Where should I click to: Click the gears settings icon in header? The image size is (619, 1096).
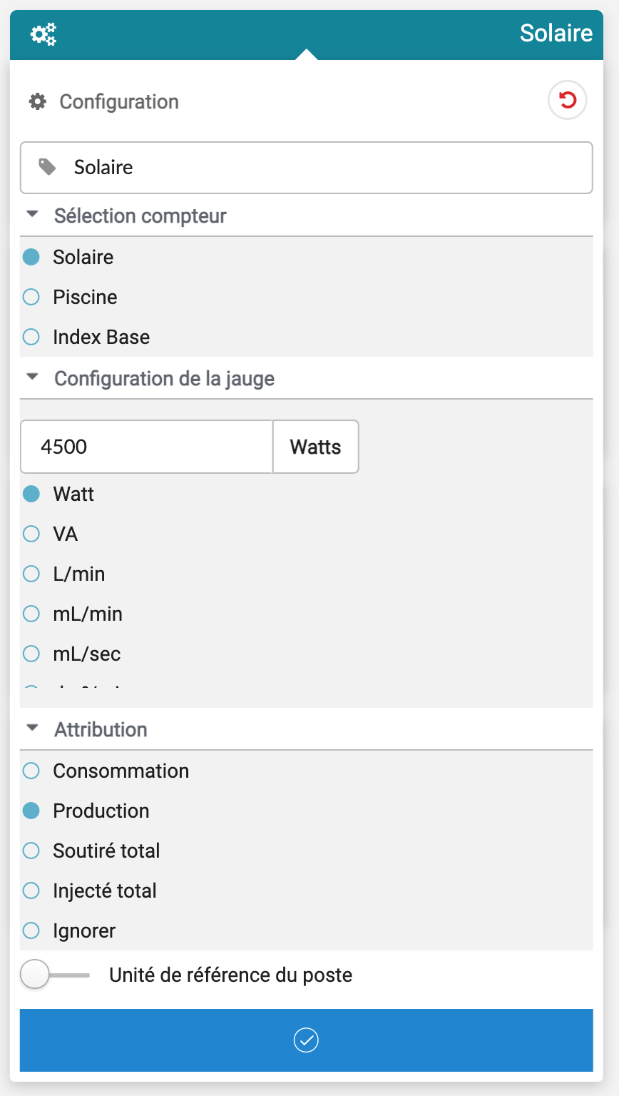pos(43,34)
